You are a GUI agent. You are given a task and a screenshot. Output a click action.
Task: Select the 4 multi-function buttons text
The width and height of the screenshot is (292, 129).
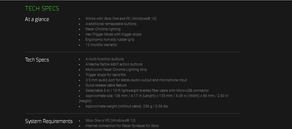click(105, 59)
